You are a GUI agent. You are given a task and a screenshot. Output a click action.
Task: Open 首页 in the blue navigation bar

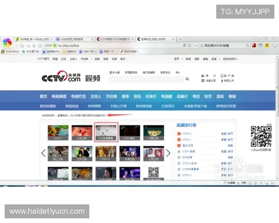tap(43, 96)
